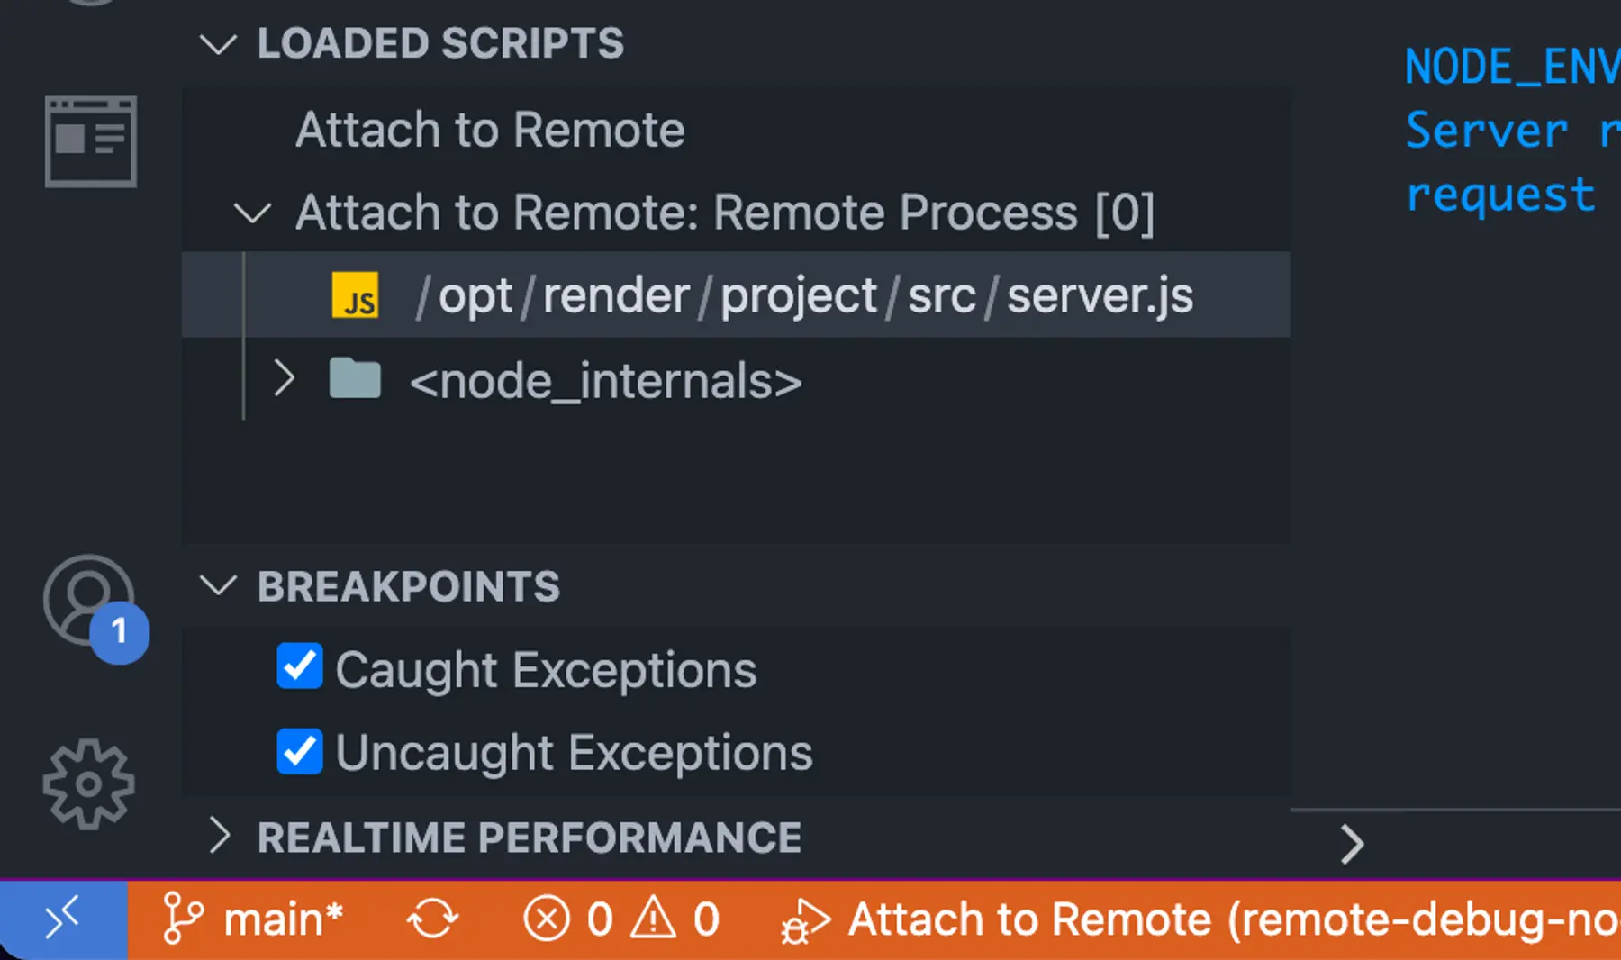Select the Attach to Remote tree entry
The height and width of the screenshot is (960, 1621).
point(490,129)
